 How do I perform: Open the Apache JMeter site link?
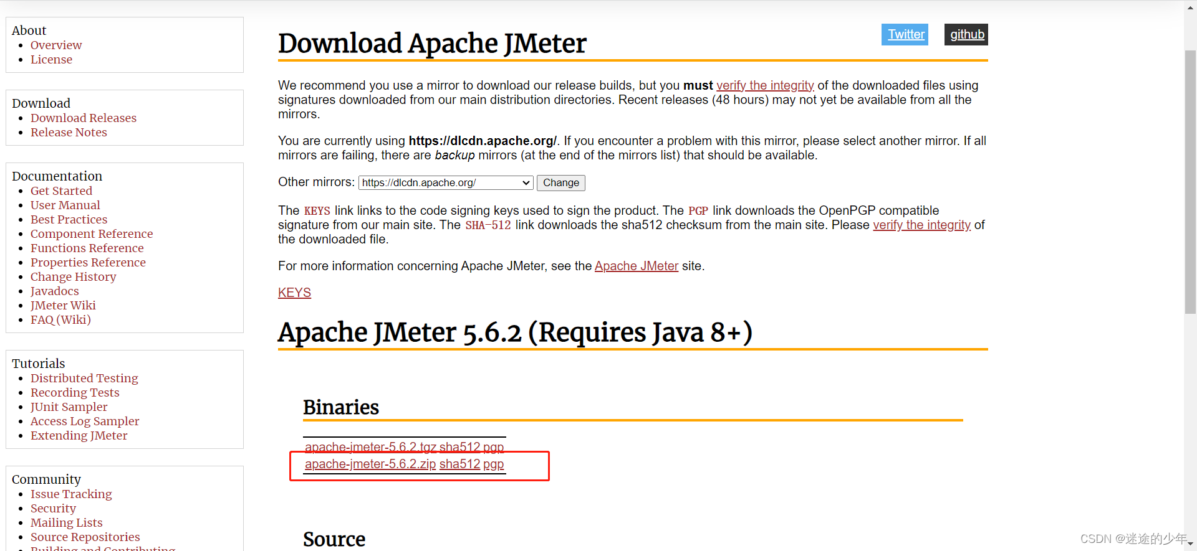pos(637,266)
